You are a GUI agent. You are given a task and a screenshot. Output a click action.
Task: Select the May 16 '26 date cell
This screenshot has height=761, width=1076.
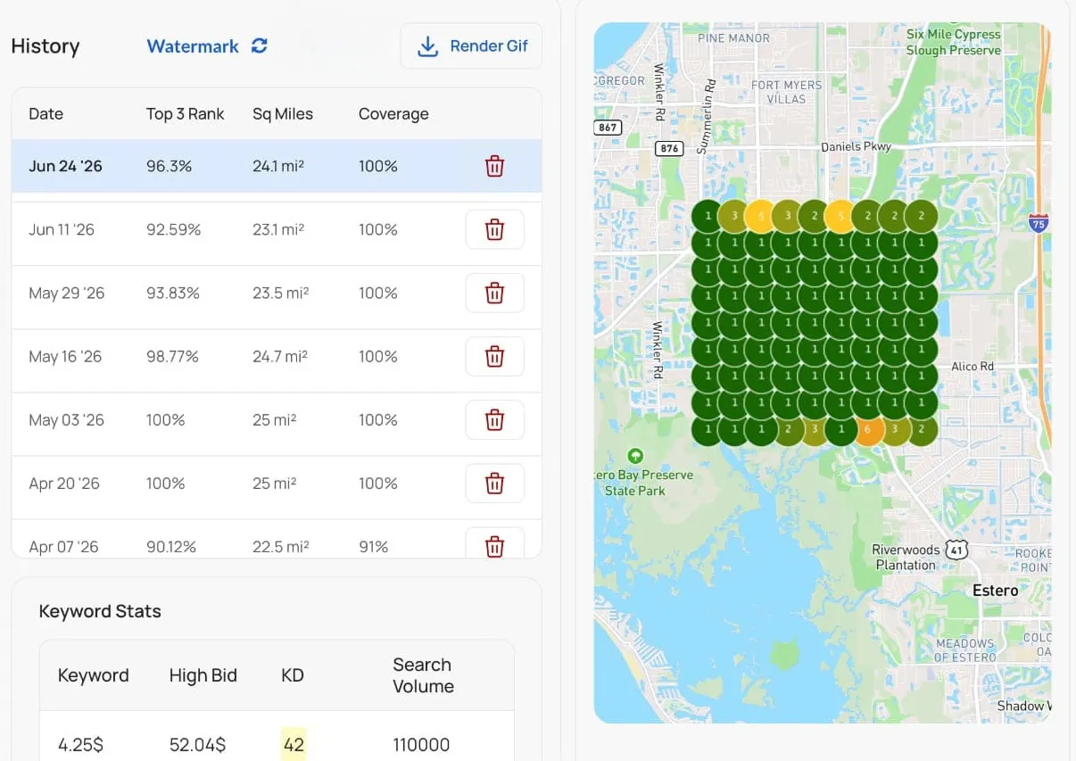point(65,356)
